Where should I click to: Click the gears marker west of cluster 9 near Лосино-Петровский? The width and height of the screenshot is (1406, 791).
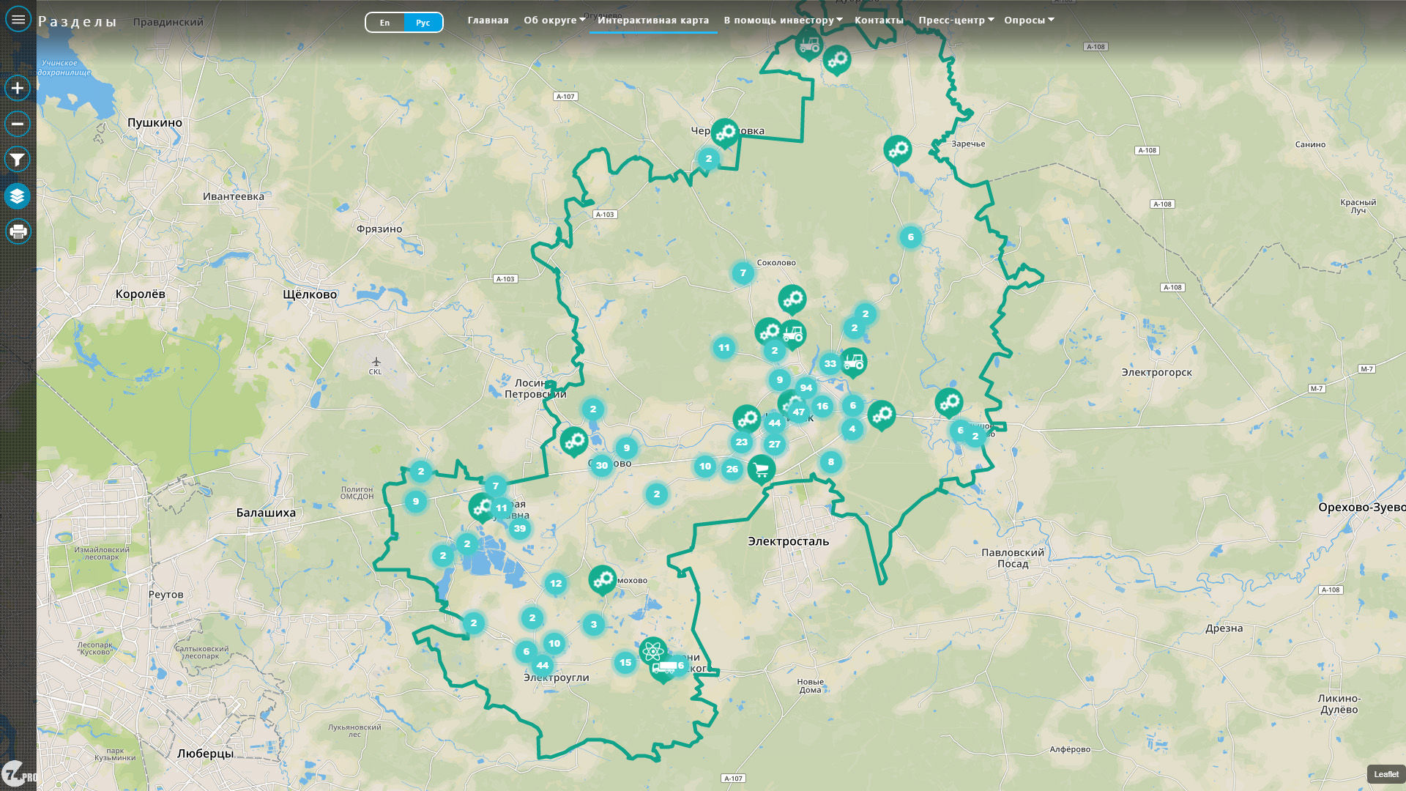coord(574,442)
